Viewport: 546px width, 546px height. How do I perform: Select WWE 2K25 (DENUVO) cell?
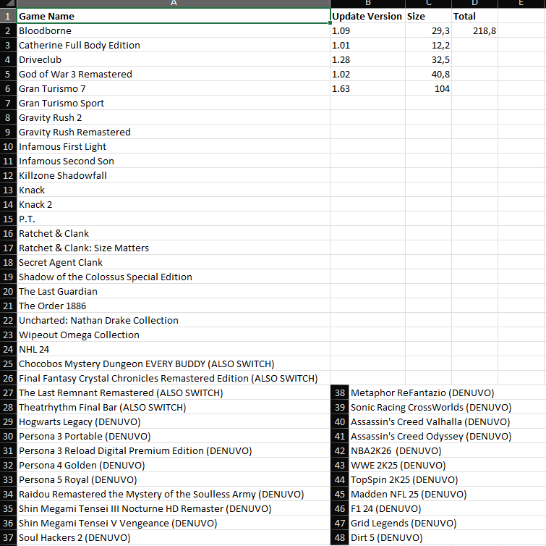tap(448, 465)
